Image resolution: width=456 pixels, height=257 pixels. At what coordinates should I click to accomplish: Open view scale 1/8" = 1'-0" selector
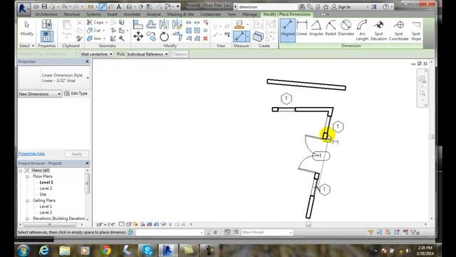pos(105,224)
